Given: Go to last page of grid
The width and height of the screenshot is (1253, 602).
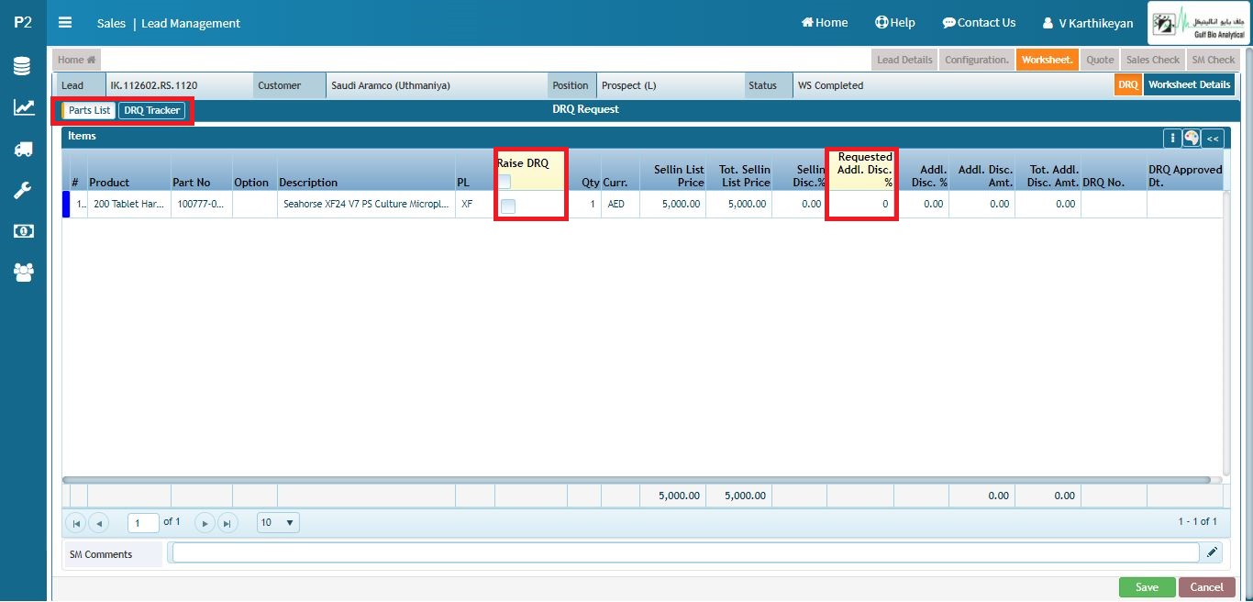Looking at the screenshot, I should coord(227,523).
